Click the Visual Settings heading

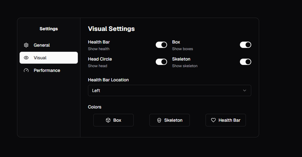[111, 29]
